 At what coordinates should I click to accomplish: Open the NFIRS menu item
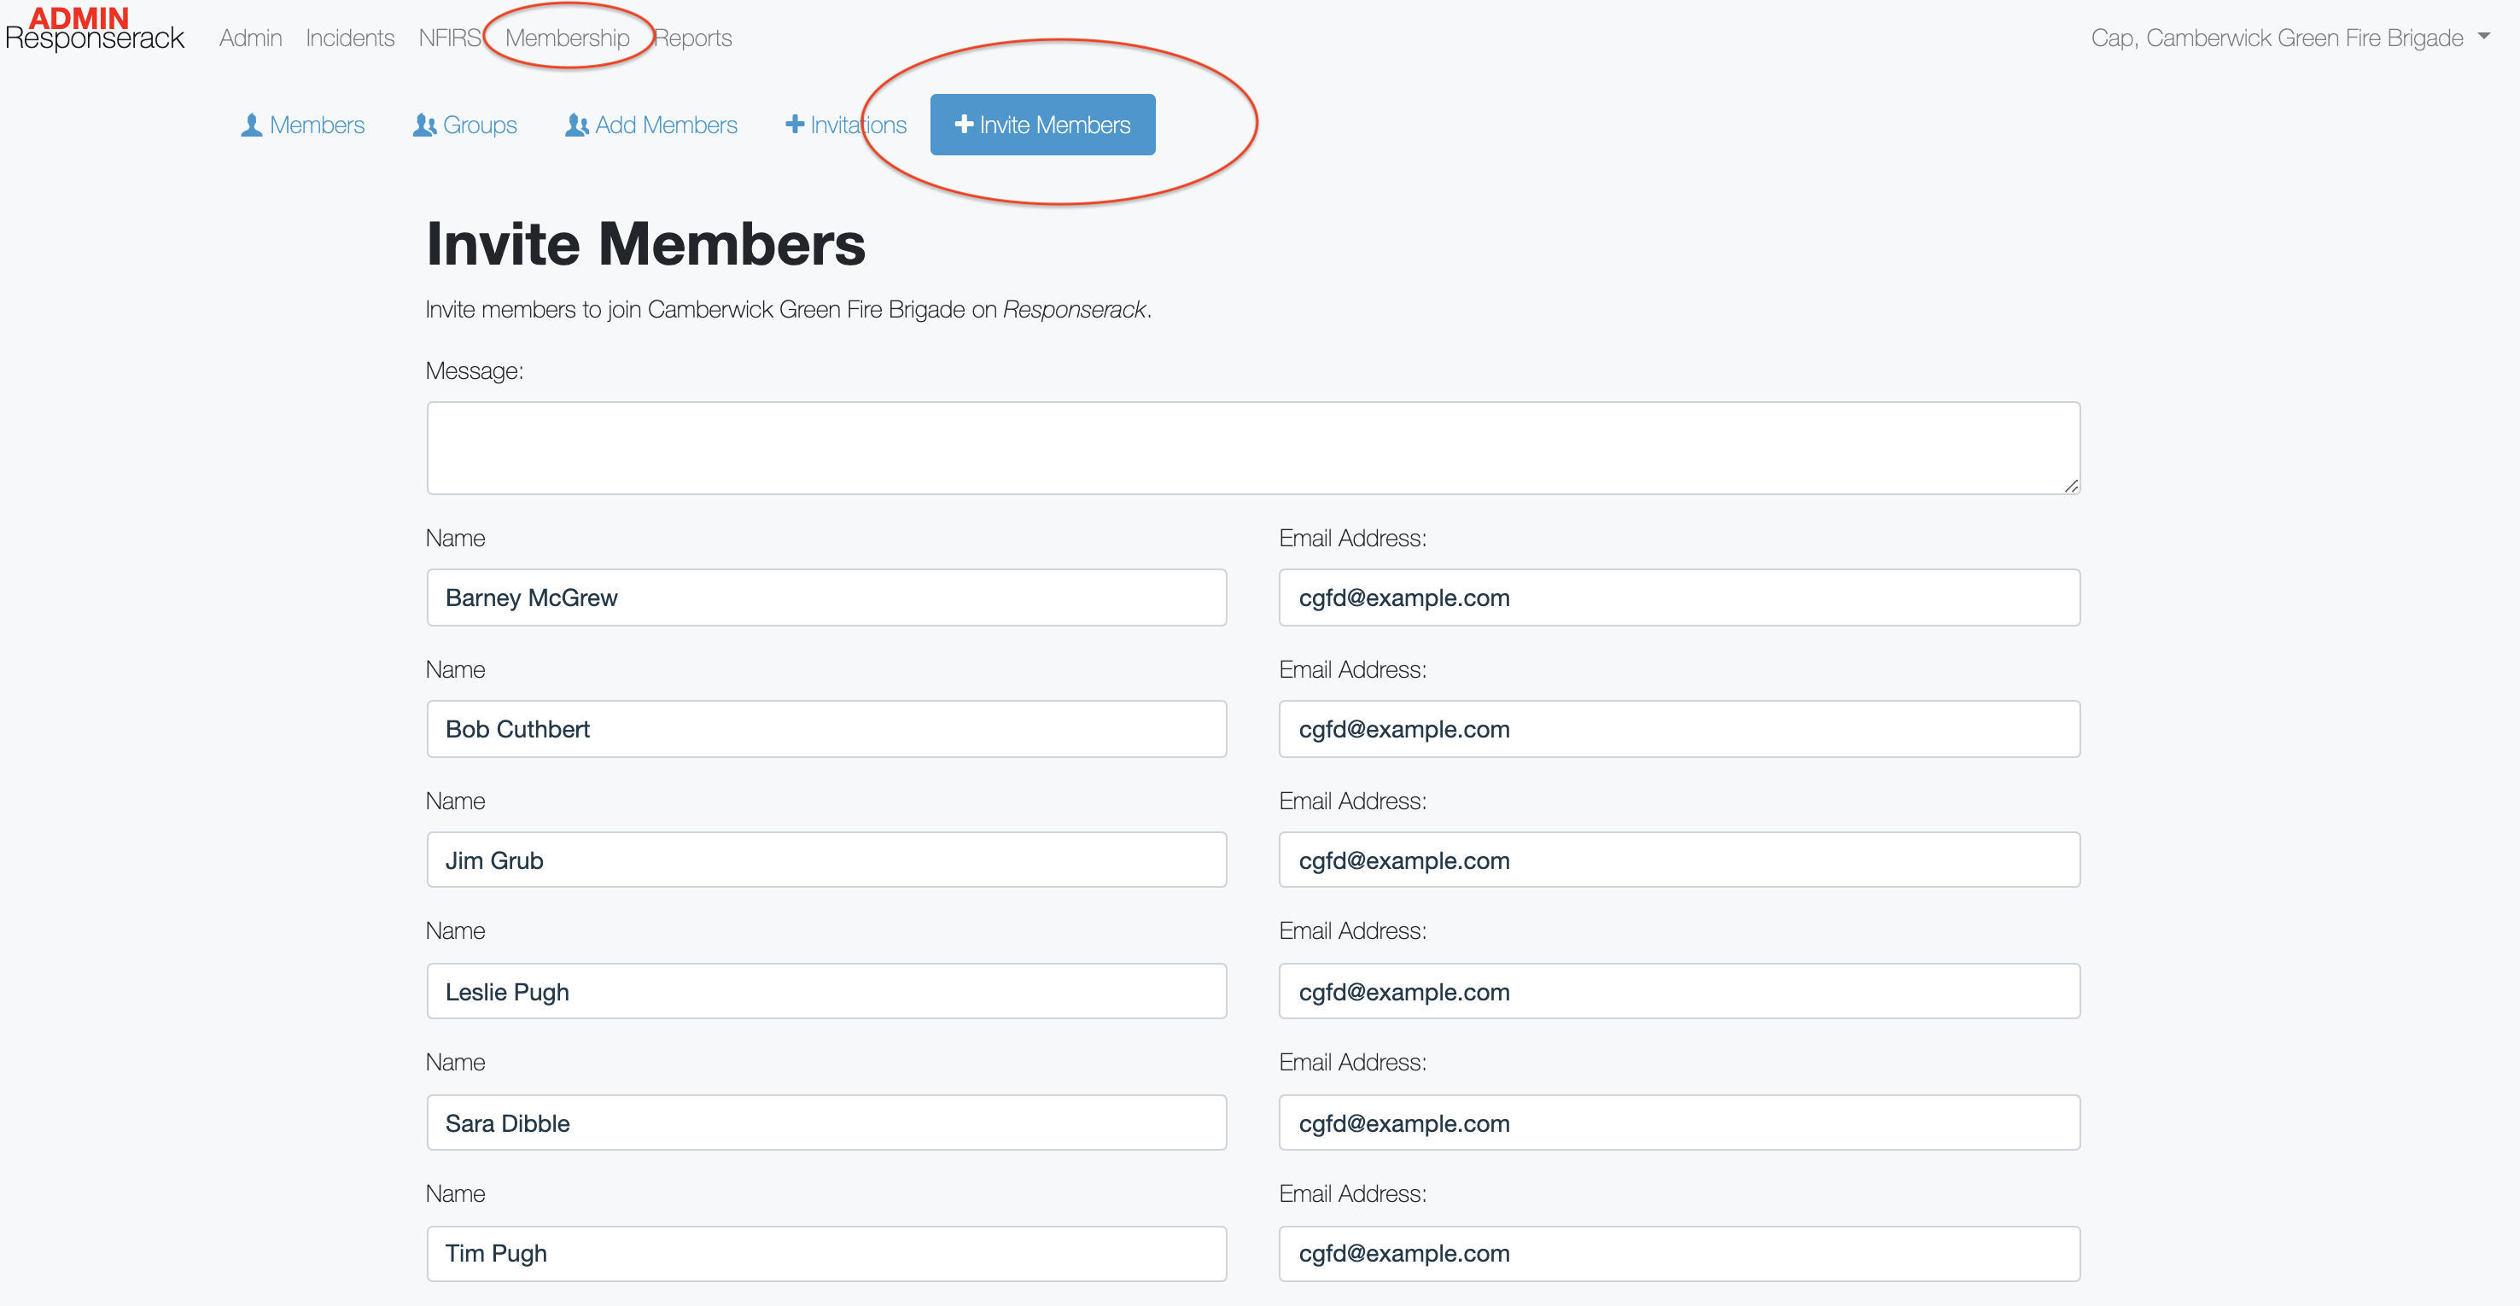[449, 38]
